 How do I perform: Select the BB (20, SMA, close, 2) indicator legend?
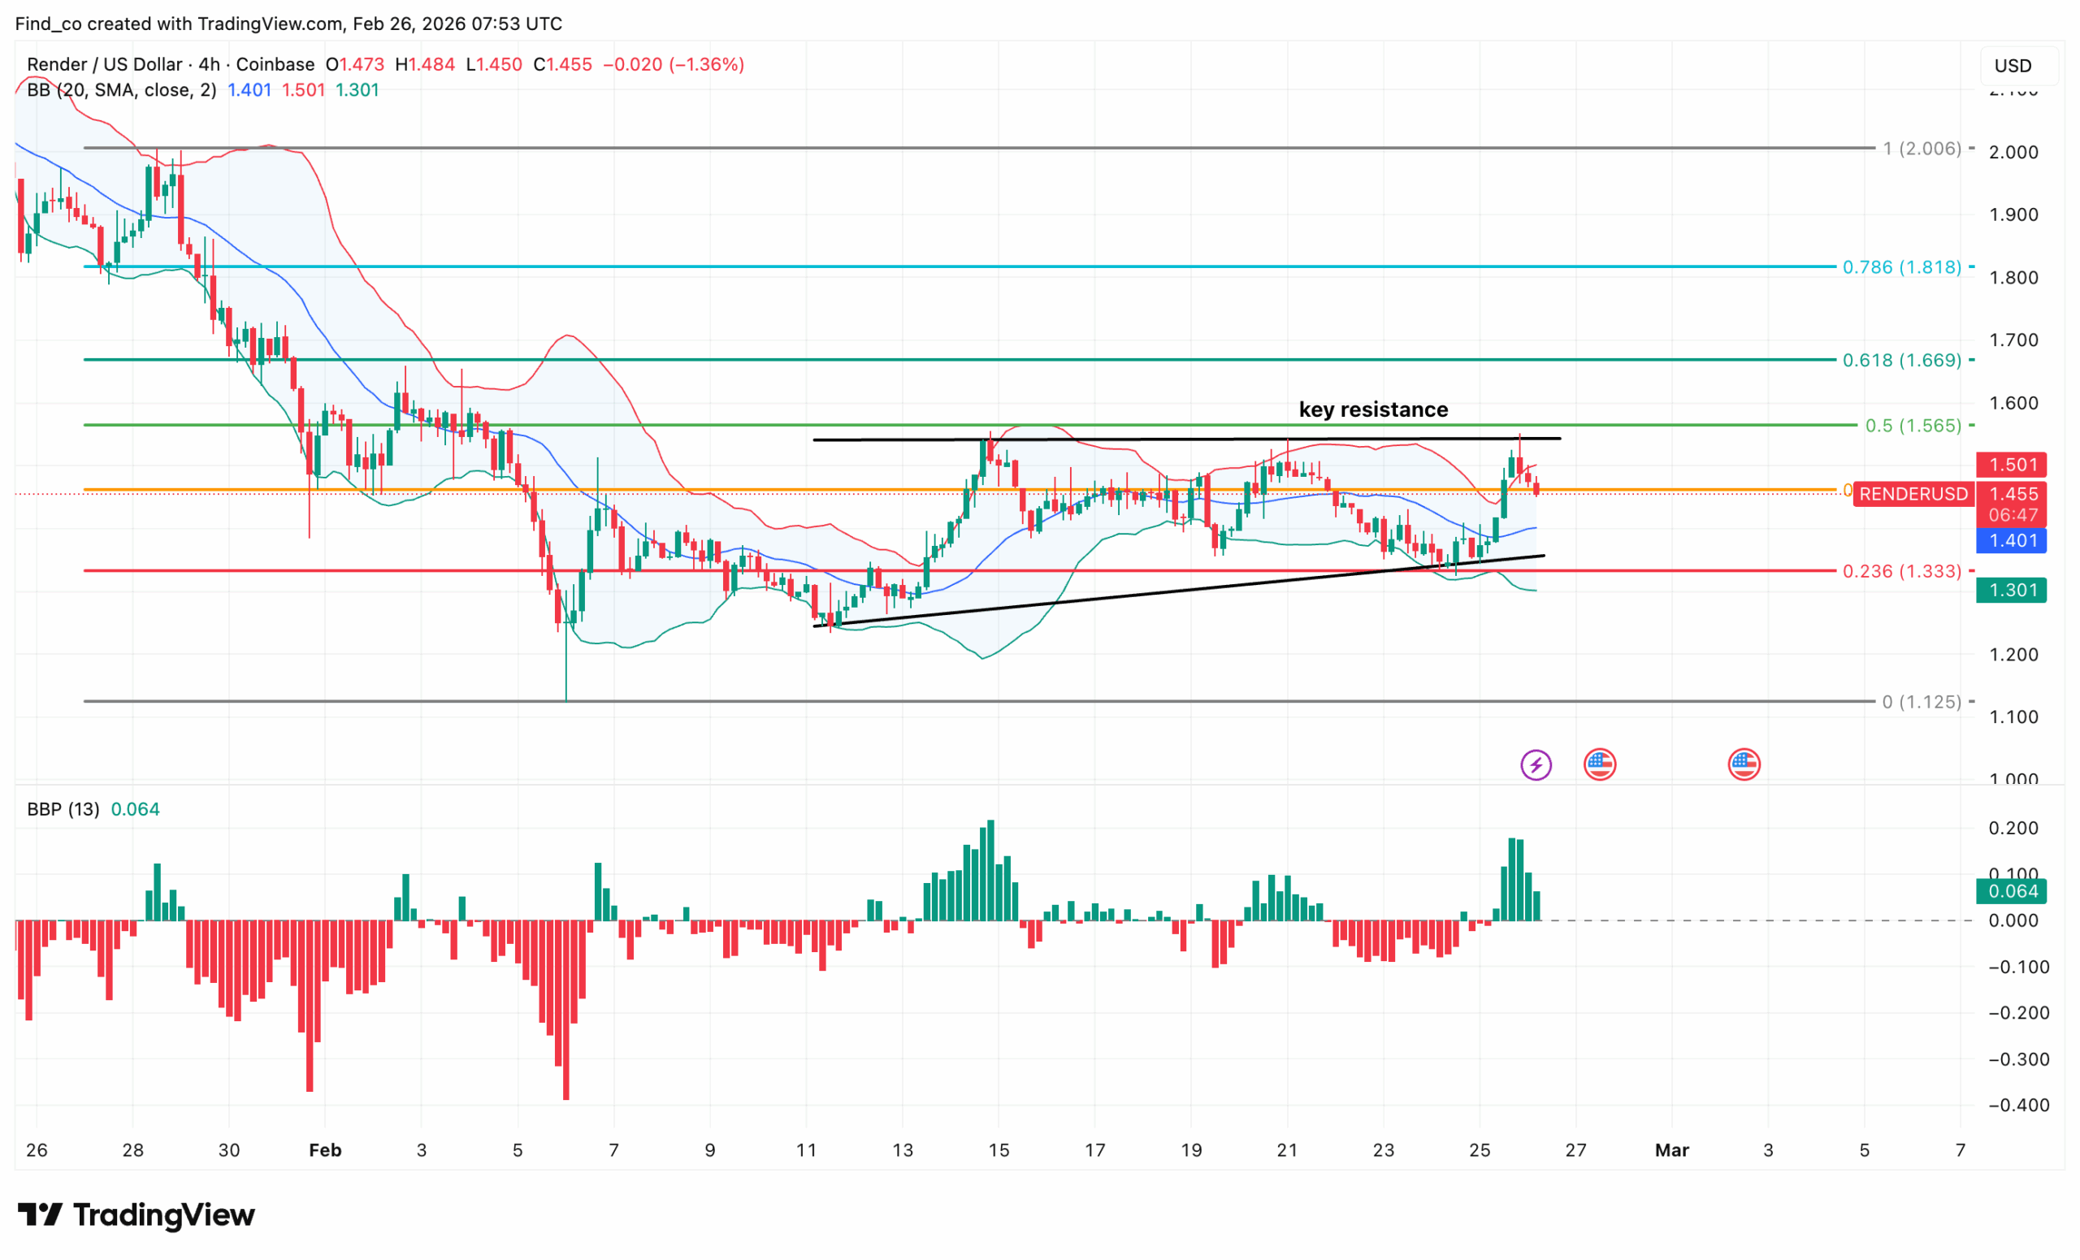pyautogui.click(x=122, y=89)
